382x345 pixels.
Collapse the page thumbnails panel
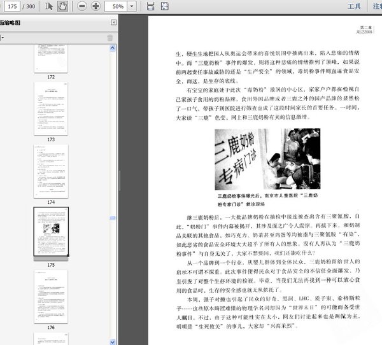pyautogui.click(x=113, y=22)
